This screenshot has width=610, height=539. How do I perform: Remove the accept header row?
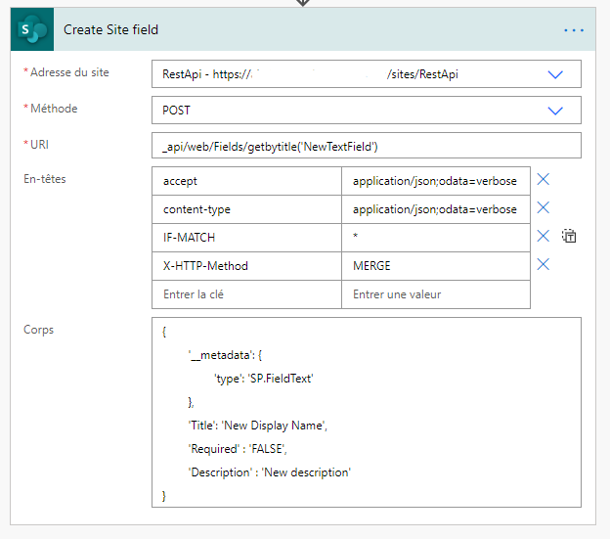[544, 179]
